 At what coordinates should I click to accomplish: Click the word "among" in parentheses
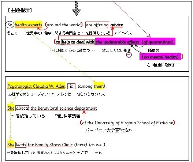tap(86, 86)
